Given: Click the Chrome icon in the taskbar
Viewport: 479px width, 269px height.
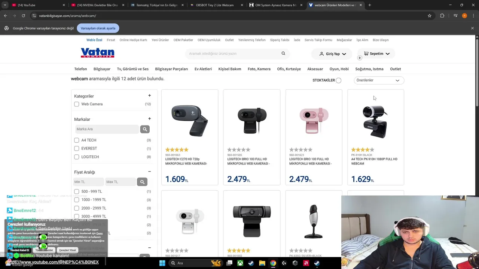Looking at the screenshot, I should [x=273, y=263].
